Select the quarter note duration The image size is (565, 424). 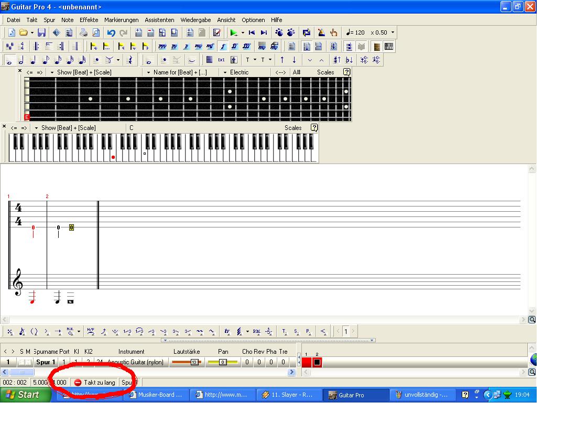click(33, 60)
